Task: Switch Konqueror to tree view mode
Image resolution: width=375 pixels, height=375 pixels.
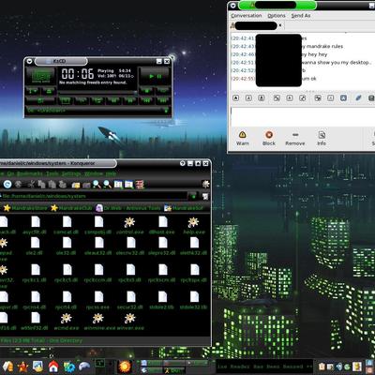Action: [x=128, y=185]
